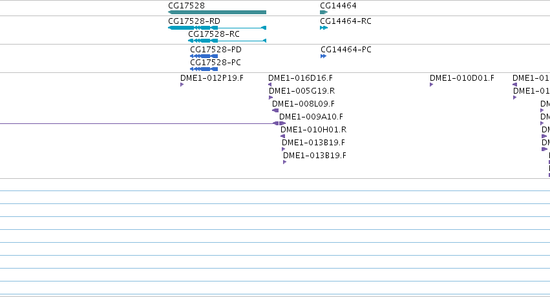Click the DME1-016D16.F feature label

(301, 77)
